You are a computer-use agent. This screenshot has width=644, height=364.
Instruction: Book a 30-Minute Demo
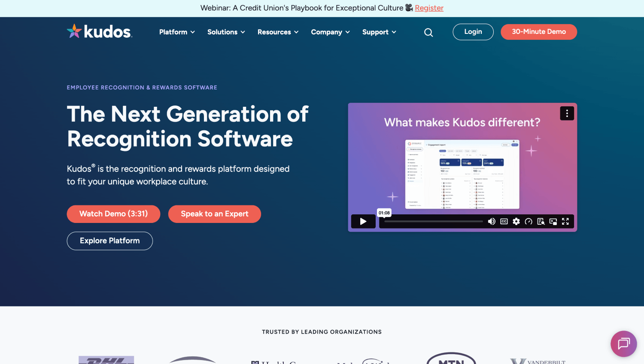(539, 32)
